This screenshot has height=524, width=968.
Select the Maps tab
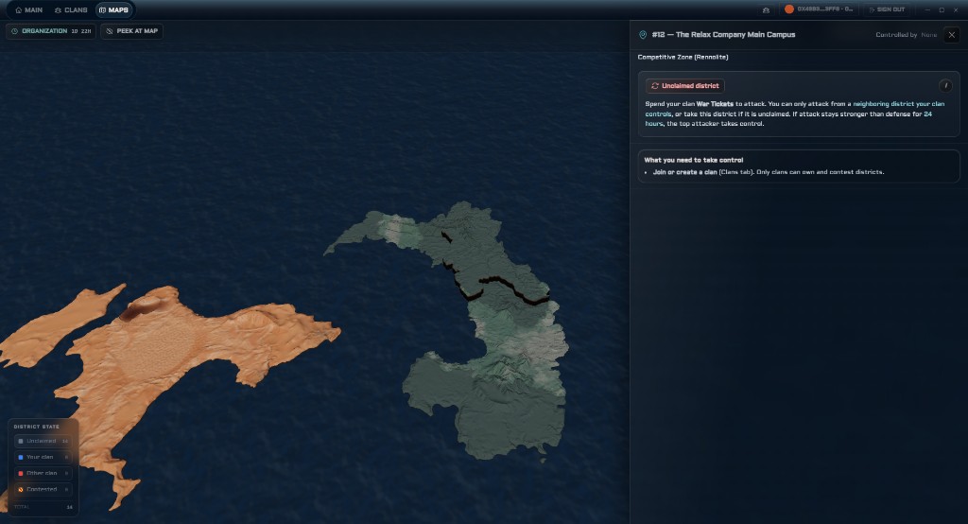(113, 9)
